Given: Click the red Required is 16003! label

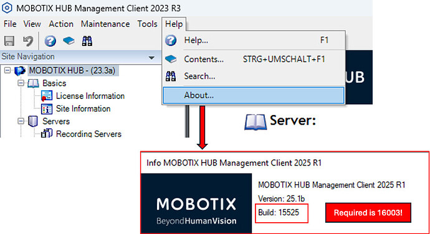Looking at the screenshot, I should 368,213.
